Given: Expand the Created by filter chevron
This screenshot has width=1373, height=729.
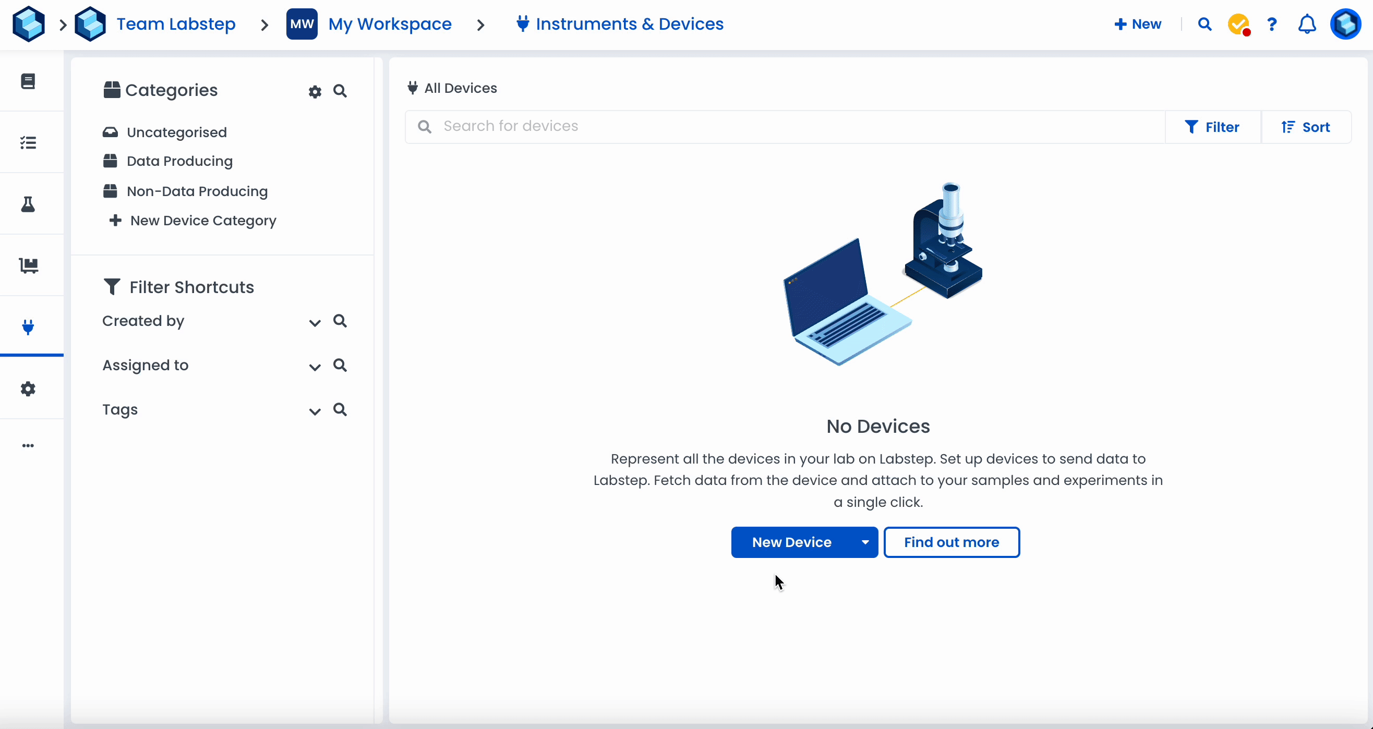Looking at the screenshot, I should 315,323.
